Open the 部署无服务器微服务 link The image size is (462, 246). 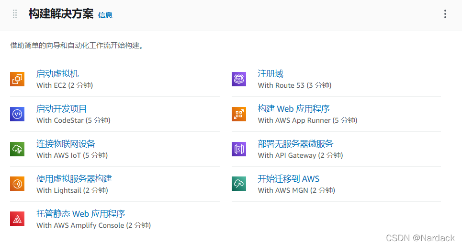click(x=295, y=144)
